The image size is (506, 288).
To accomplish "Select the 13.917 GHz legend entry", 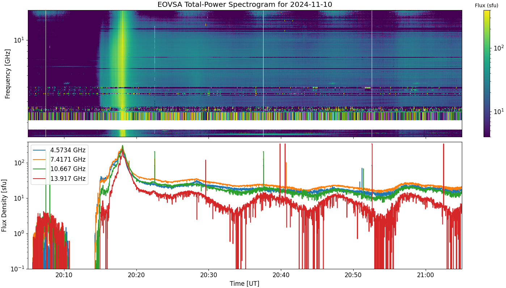I will tap(60, 178).
